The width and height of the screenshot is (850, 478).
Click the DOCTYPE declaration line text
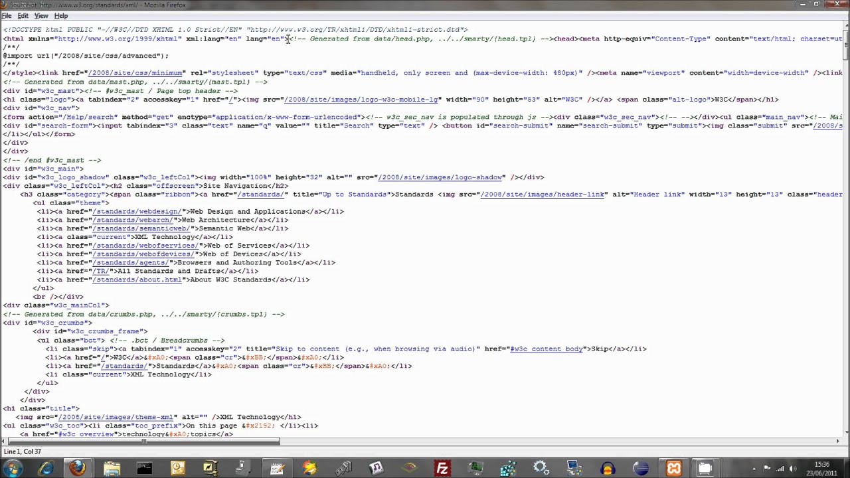point(235,30)
